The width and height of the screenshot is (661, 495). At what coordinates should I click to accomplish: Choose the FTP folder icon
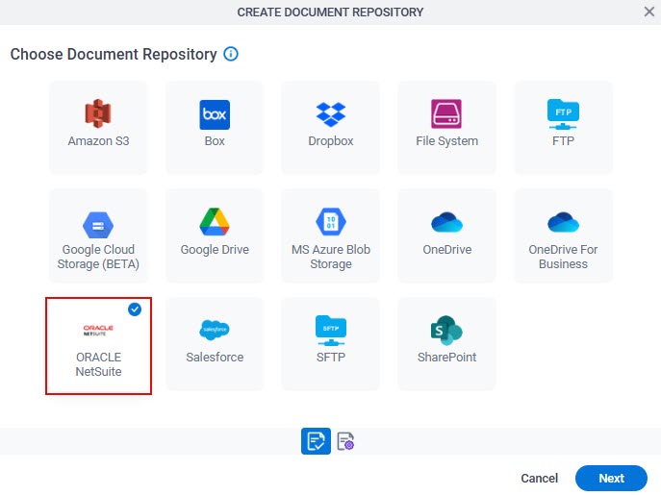(563, 114)
